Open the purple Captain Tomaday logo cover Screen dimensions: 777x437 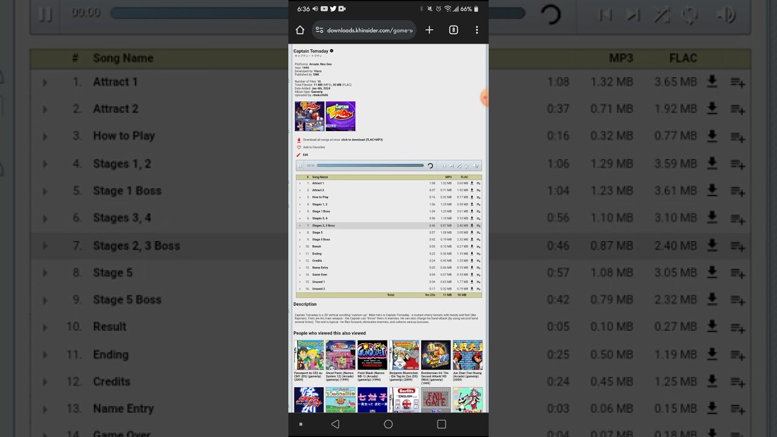tap(341, 116)
